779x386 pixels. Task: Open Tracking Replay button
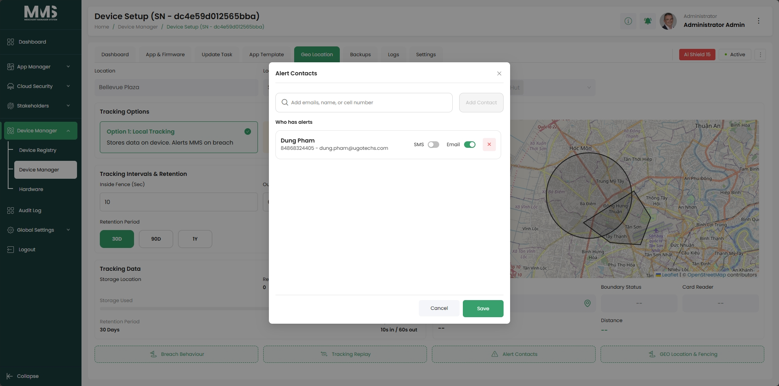(345, 354)
